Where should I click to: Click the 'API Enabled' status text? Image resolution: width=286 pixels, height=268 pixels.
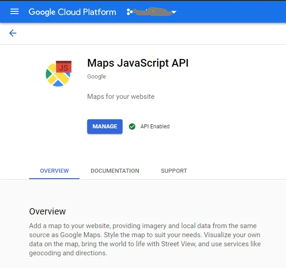155,127
